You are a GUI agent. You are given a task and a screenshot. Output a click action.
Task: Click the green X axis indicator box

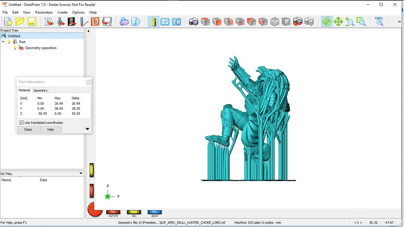pyautogui.click(x=108, y=196)
